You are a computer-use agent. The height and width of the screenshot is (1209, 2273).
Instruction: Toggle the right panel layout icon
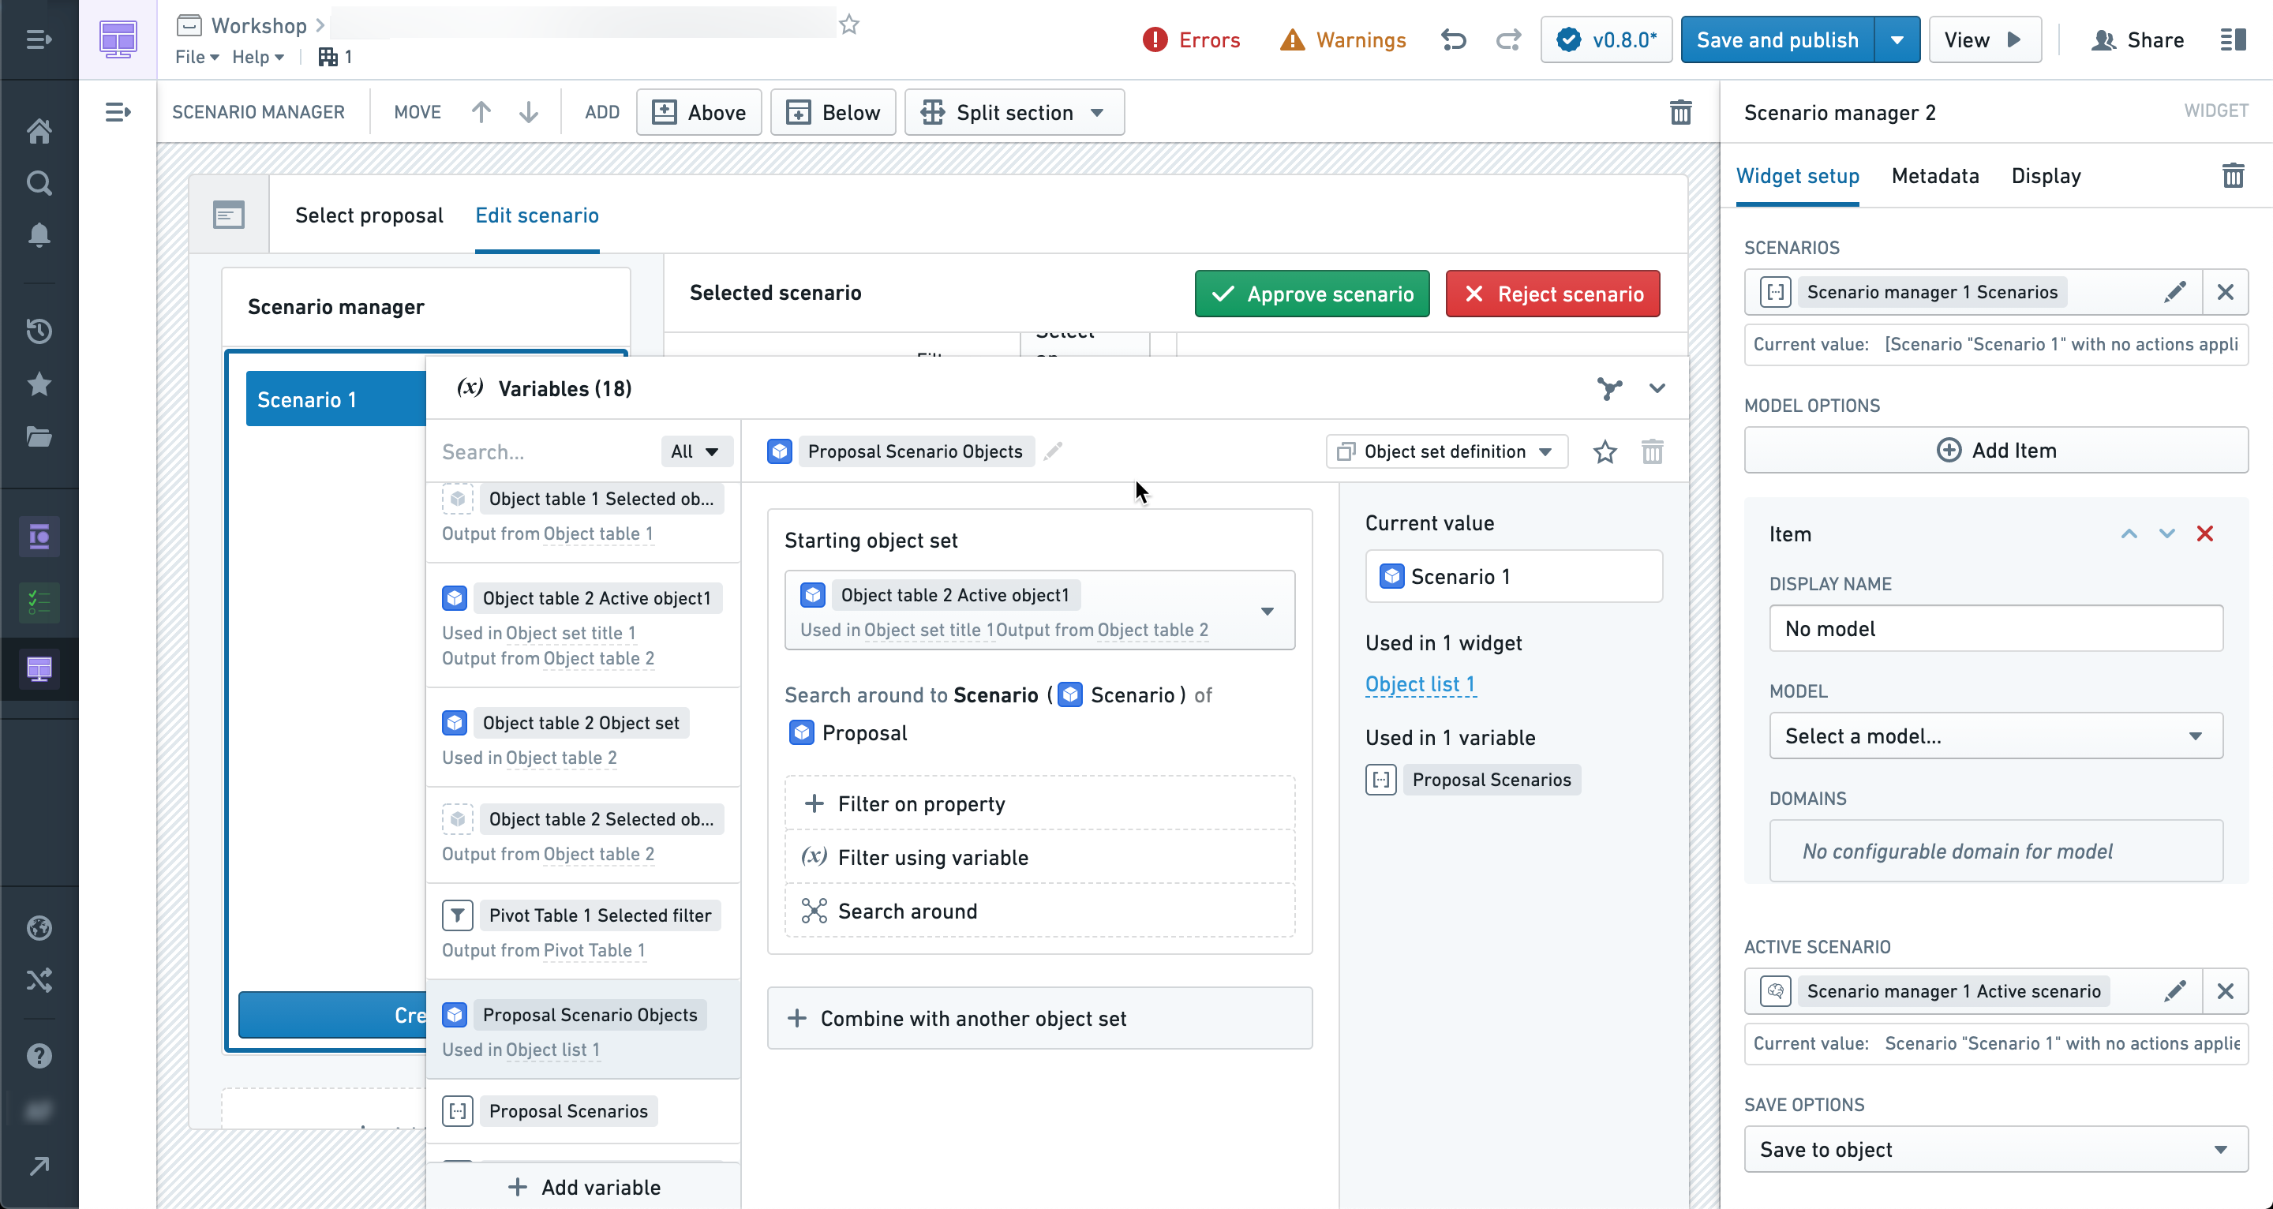point(2234,39)
